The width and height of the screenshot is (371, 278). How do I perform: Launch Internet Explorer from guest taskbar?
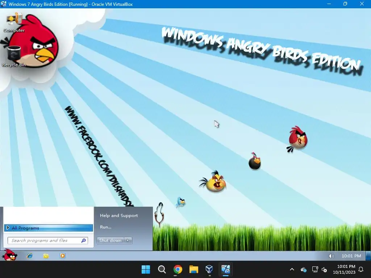(30, 256)
